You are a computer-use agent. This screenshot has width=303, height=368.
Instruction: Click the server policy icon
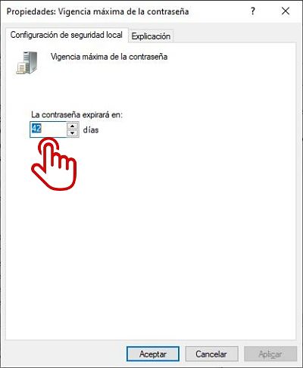27,63
